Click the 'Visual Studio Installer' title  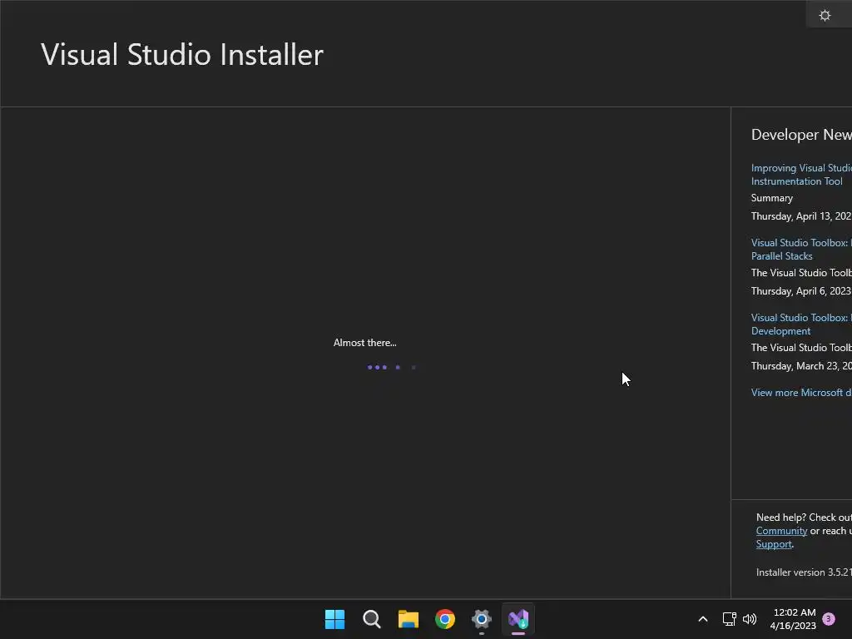(182, 55)
